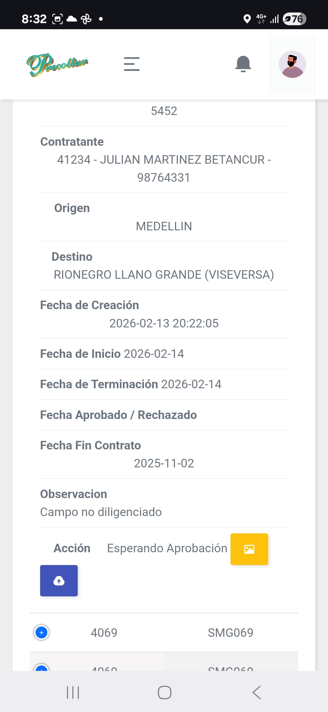The width and height of the screenshot is (328, 712).
Task: Tap the battery indicator in status bar
Action: tap(294, 19)
